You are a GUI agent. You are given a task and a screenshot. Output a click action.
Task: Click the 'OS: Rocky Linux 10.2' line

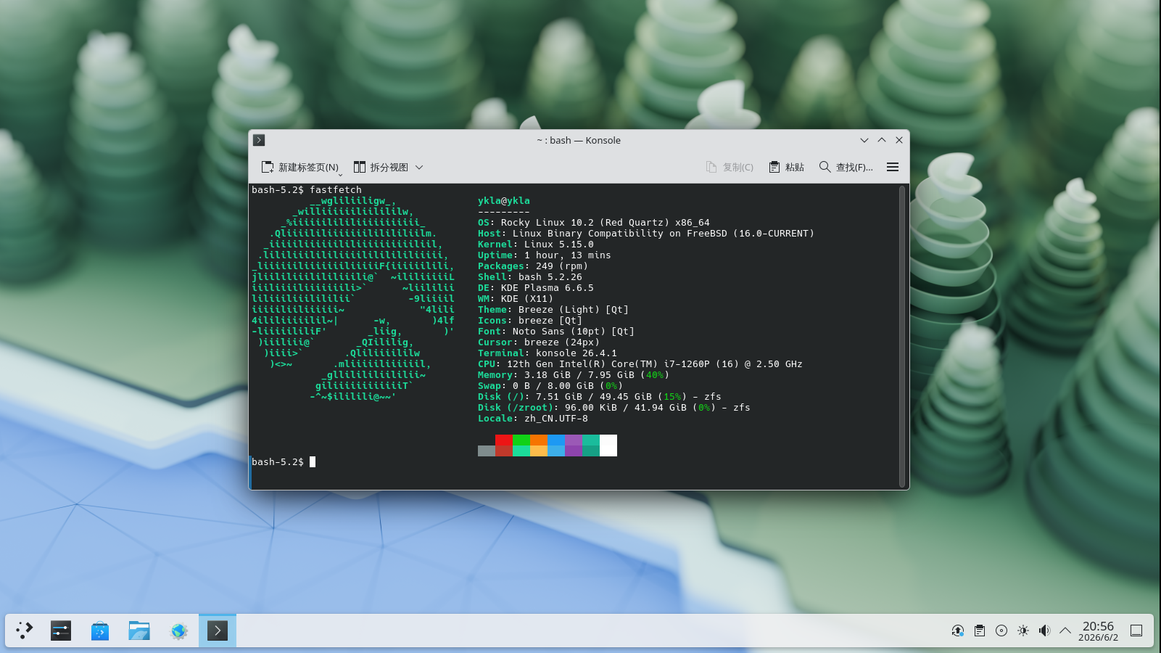point(594,223)
